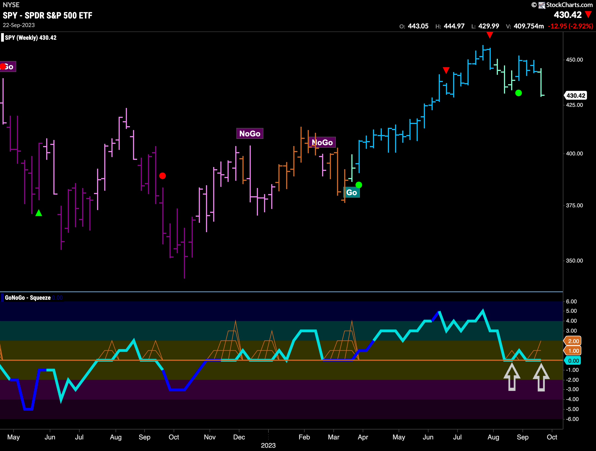596x451 pixels.
Task: Click the red down triangle beside price 430.42
Action: pos(589,15)
